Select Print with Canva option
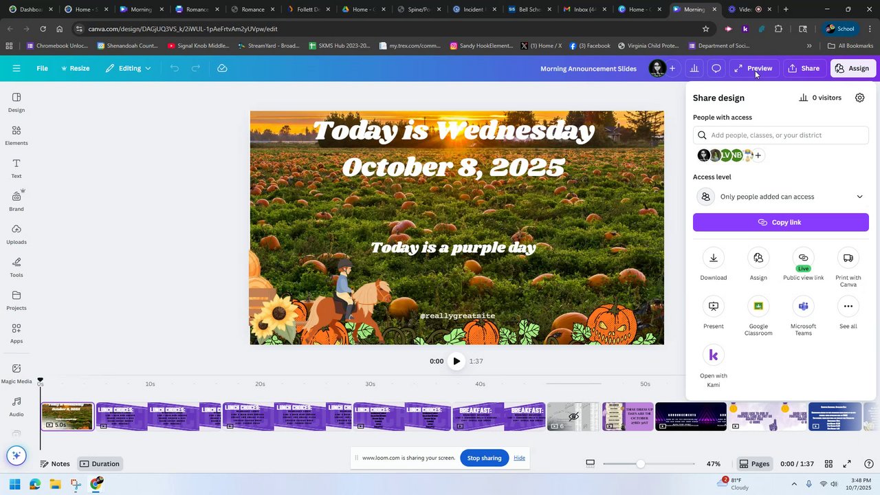This screenshot has width=880, height=495. point(848,268)
